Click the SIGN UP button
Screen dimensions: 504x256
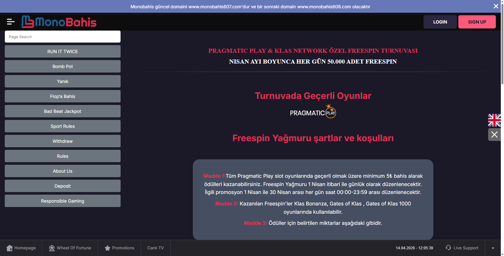coord(477,22)
